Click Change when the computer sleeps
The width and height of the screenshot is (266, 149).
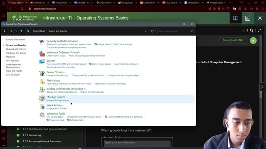coord(123,75)
